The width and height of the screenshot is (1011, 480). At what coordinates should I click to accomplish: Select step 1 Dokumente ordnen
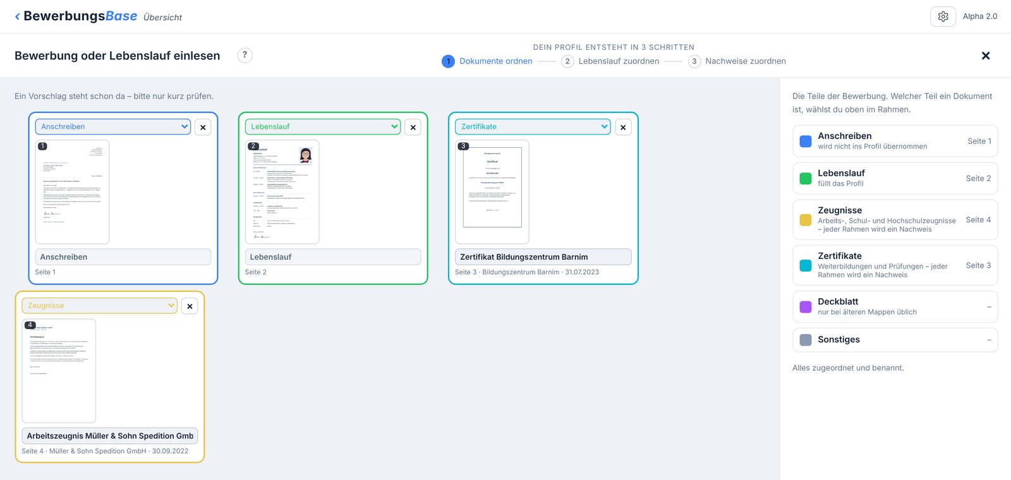click(x=487, y=61)
